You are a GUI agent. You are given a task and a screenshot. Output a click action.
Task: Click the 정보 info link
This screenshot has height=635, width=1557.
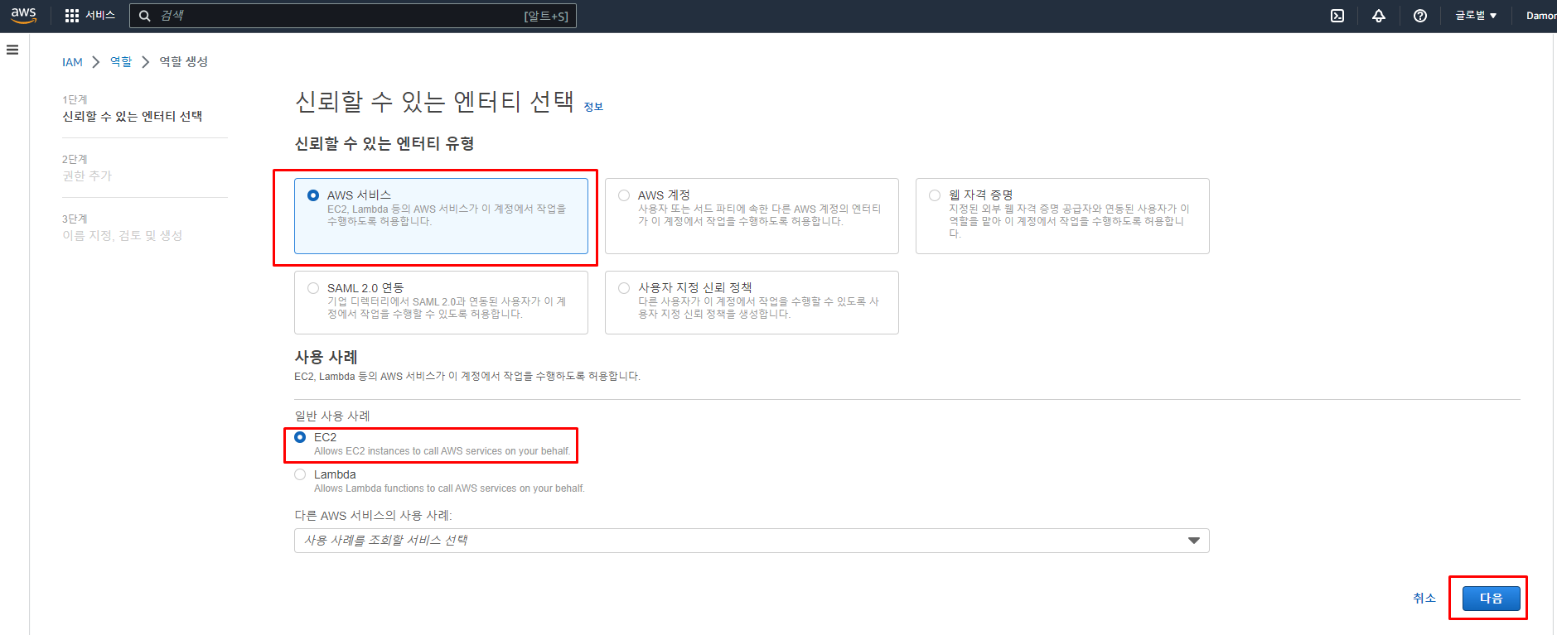pos(593,107)
